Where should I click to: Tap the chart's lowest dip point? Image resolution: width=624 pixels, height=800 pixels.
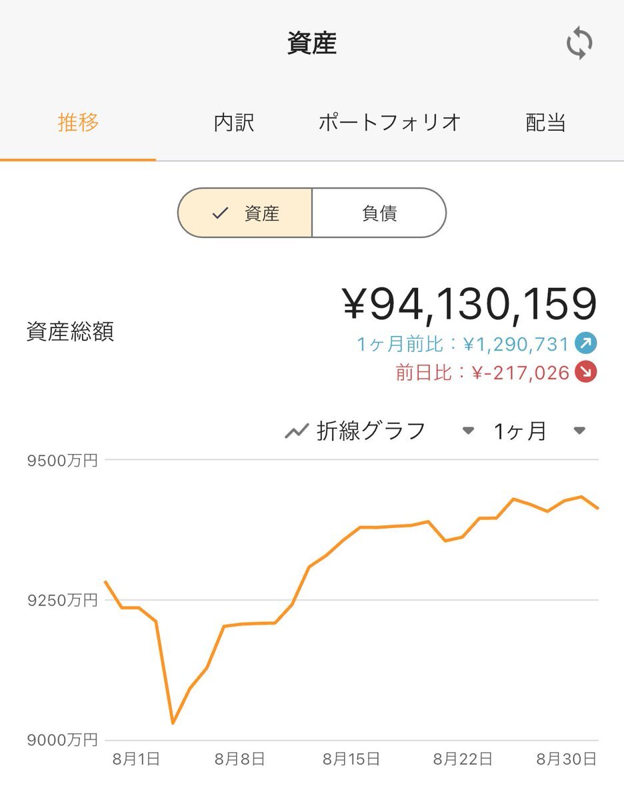pyautogui.click(x=173, y=723)
